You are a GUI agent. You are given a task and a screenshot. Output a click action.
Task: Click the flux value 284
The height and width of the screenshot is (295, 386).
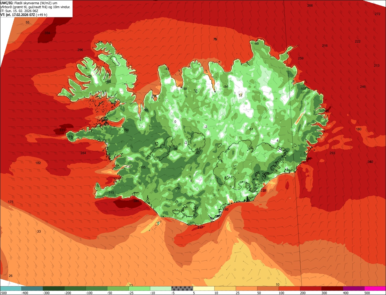[83, 153]
